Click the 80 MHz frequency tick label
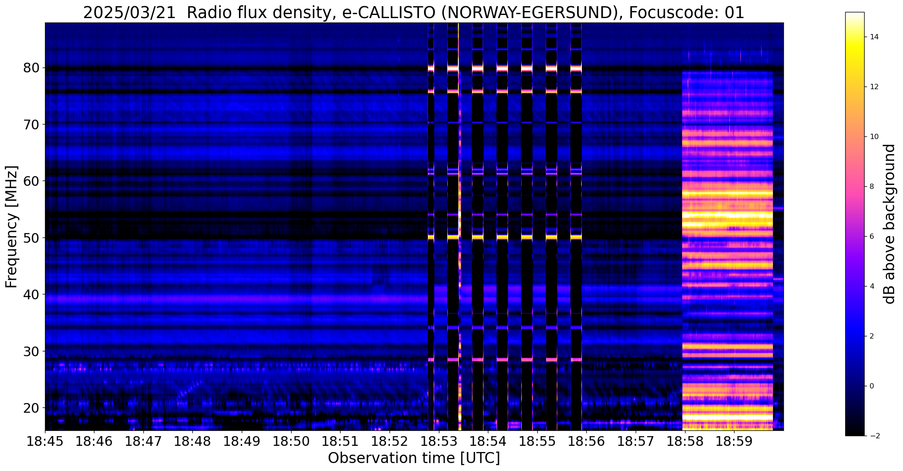The image size is (903, 471). pos(31,68)
